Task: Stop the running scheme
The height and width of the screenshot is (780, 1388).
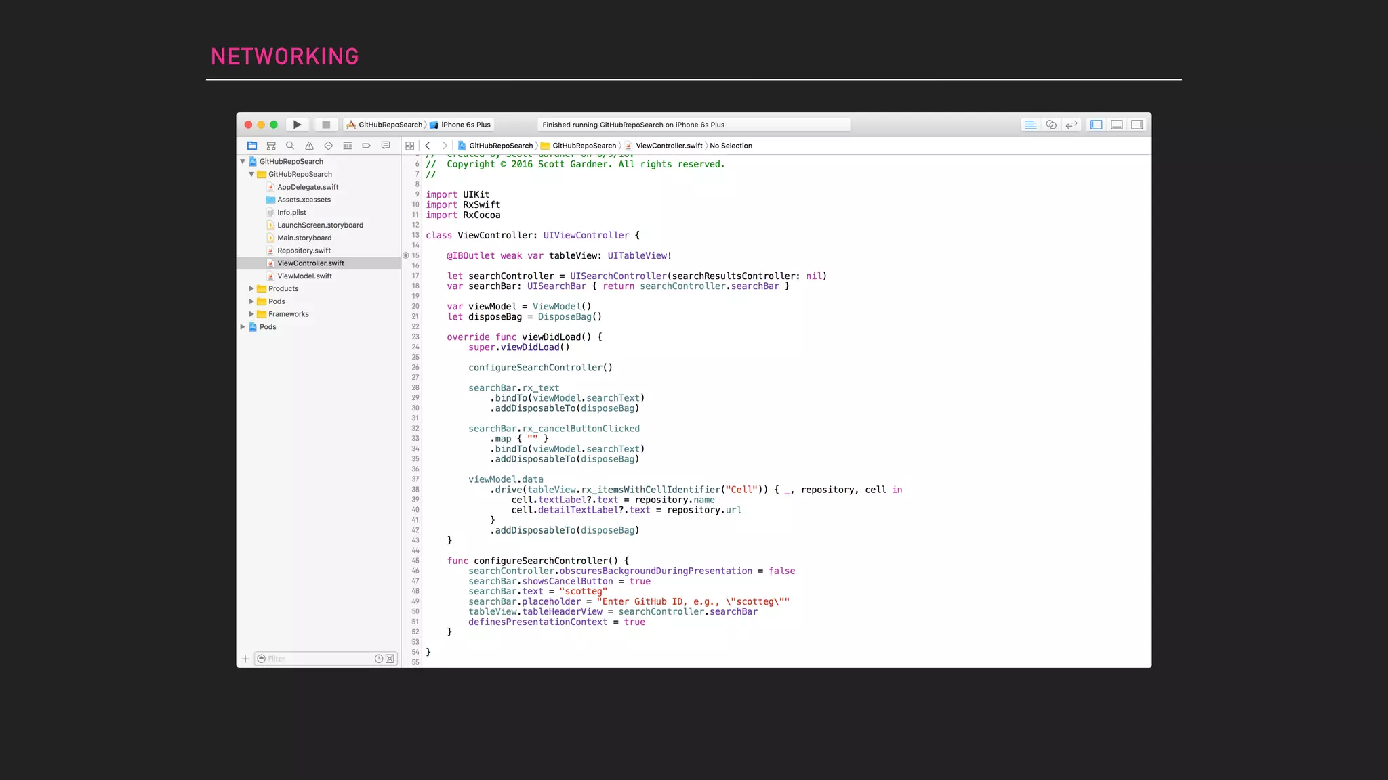Action: coord(326,125)
